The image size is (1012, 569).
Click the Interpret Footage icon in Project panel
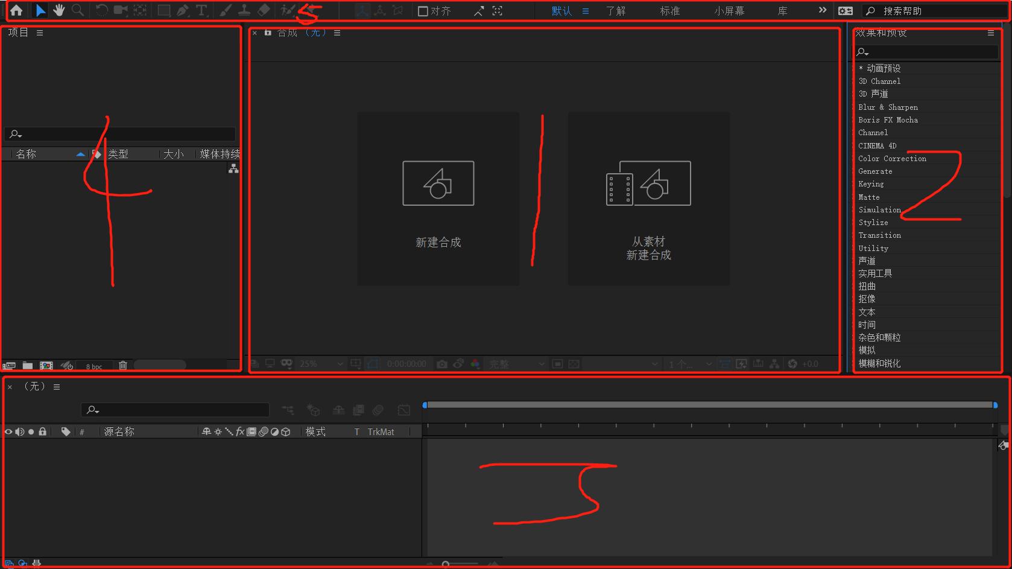[x=9, y=366]
